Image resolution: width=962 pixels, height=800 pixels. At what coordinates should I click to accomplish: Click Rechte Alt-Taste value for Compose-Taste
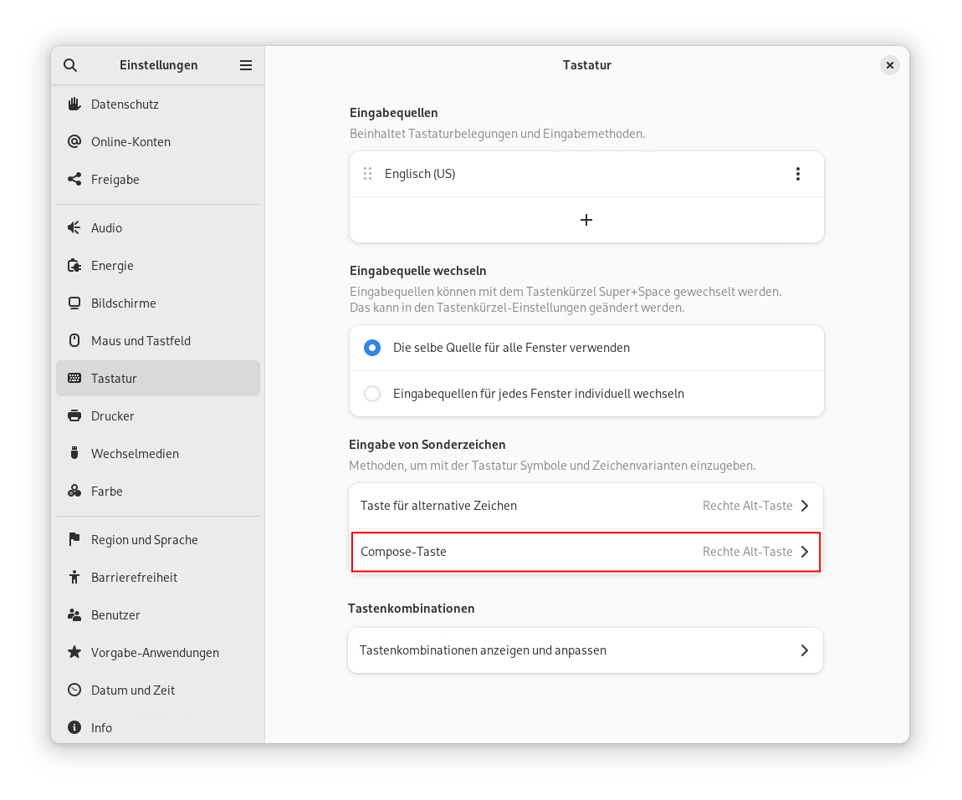747,552
